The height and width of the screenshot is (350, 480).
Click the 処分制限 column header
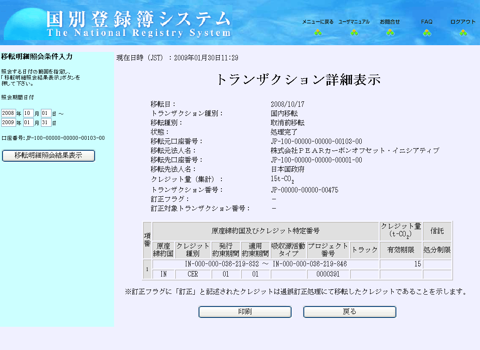pyautogui.click(x=437, y=250)
